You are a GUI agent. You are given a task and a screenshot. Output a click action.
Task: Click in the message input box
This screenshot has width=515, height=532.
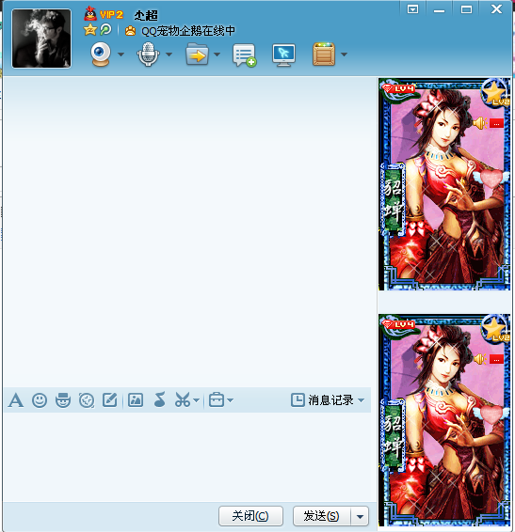click(x=187, y=457)
